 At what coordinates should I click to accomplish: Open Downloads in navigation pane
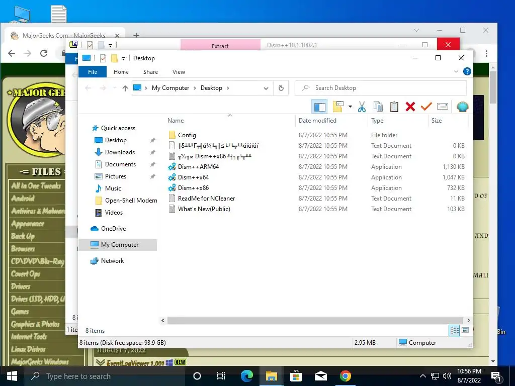(x=120, y=152)
